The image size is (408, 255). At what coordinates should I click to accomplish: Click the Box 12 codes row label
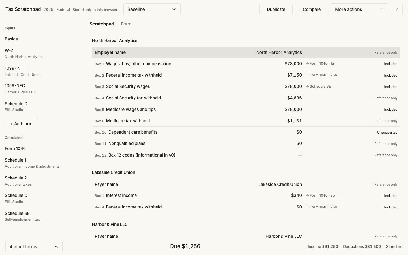(x=142, y=155)
